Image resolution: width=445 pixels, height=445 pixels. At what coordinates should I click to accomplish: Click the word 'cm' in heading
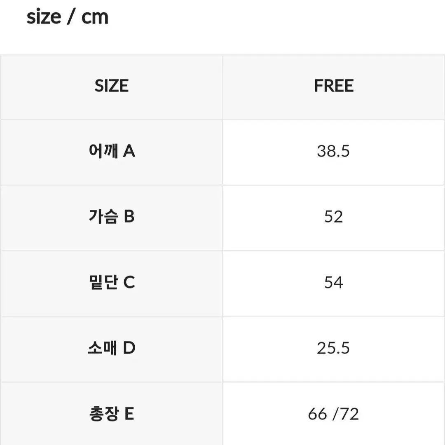pos(95,18)
